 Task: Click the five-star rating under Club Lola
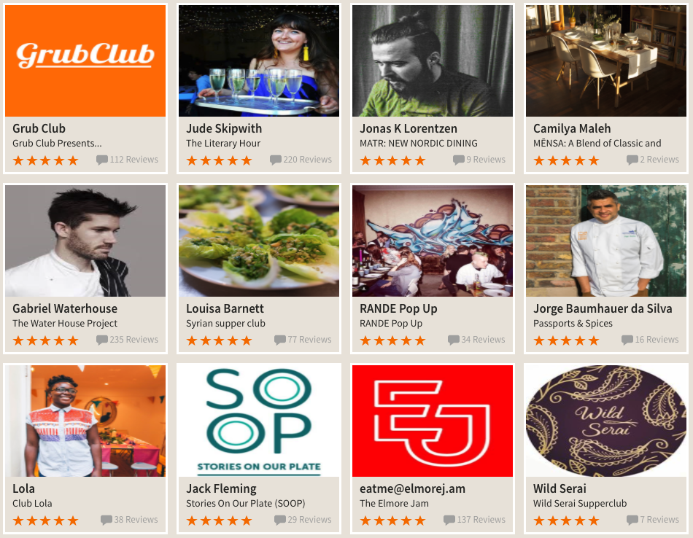[45, 521]
